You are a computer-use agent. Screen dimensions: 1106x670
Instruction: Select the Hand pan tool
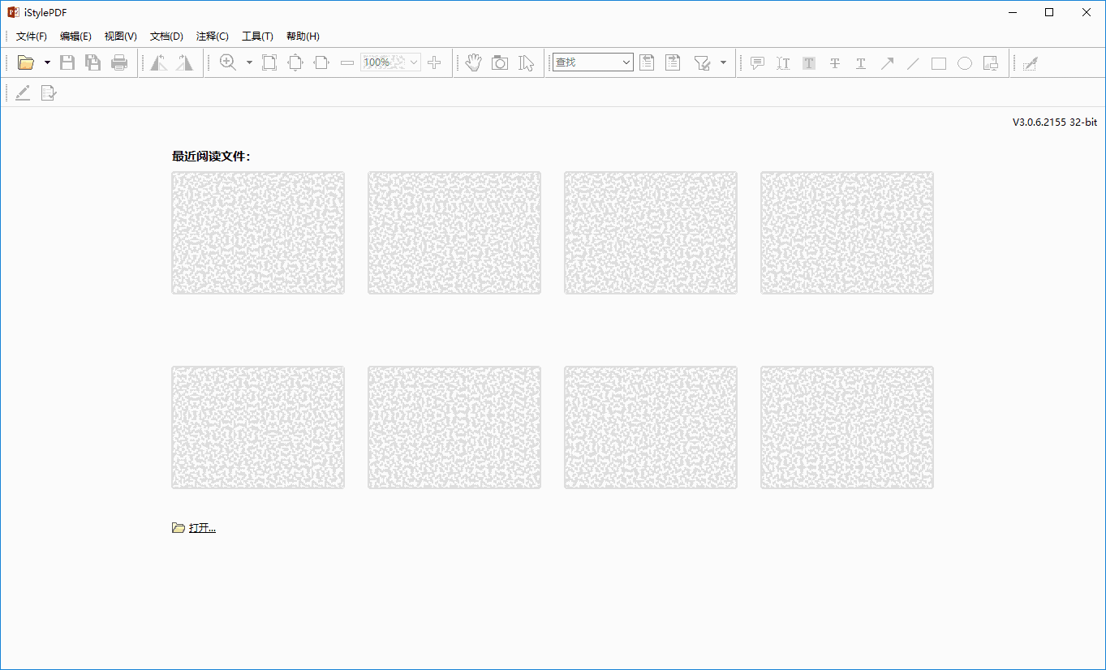(473, 62)
